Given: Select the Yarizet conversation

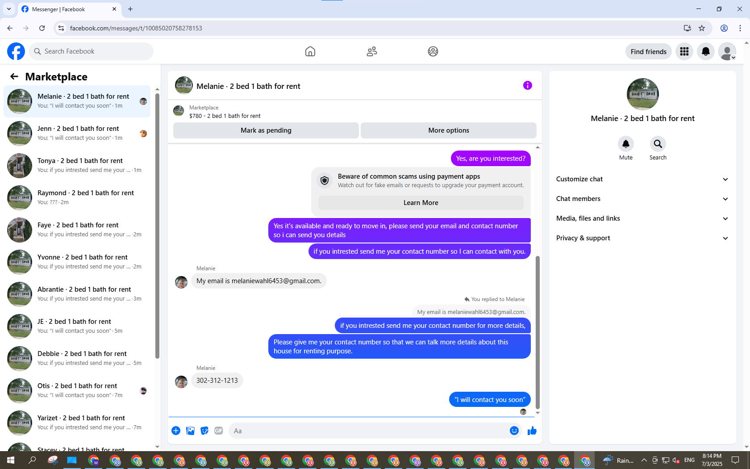Looking at the screenshot, I should [x=77, y=423].
